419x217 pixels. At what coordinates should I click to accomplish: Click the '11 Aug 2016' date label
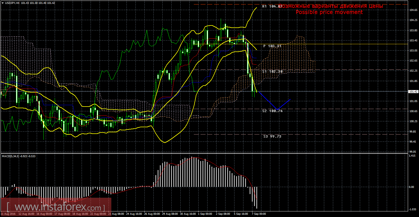click(x=8, y=214)
